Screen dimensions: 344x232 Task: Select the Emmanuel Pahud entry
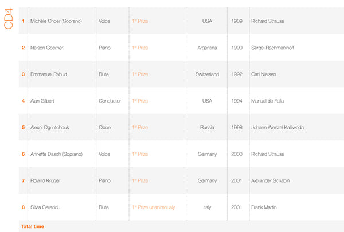click(x=49, y=74)
